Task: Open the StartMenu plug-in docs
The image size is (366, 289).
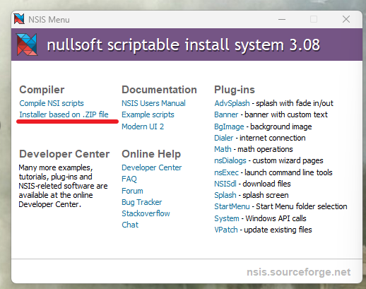Action: pyautogui.click(x=232, y=206)
